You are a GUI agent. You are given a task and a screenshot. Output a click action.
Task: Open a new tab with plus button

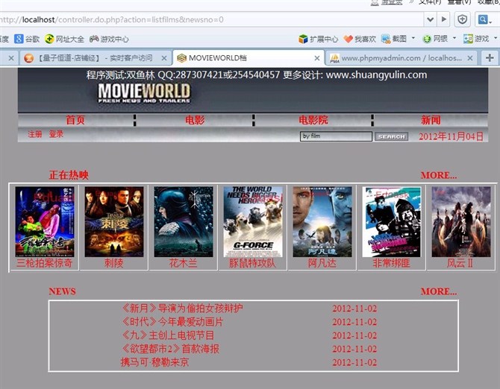click(x=490, y=58)
